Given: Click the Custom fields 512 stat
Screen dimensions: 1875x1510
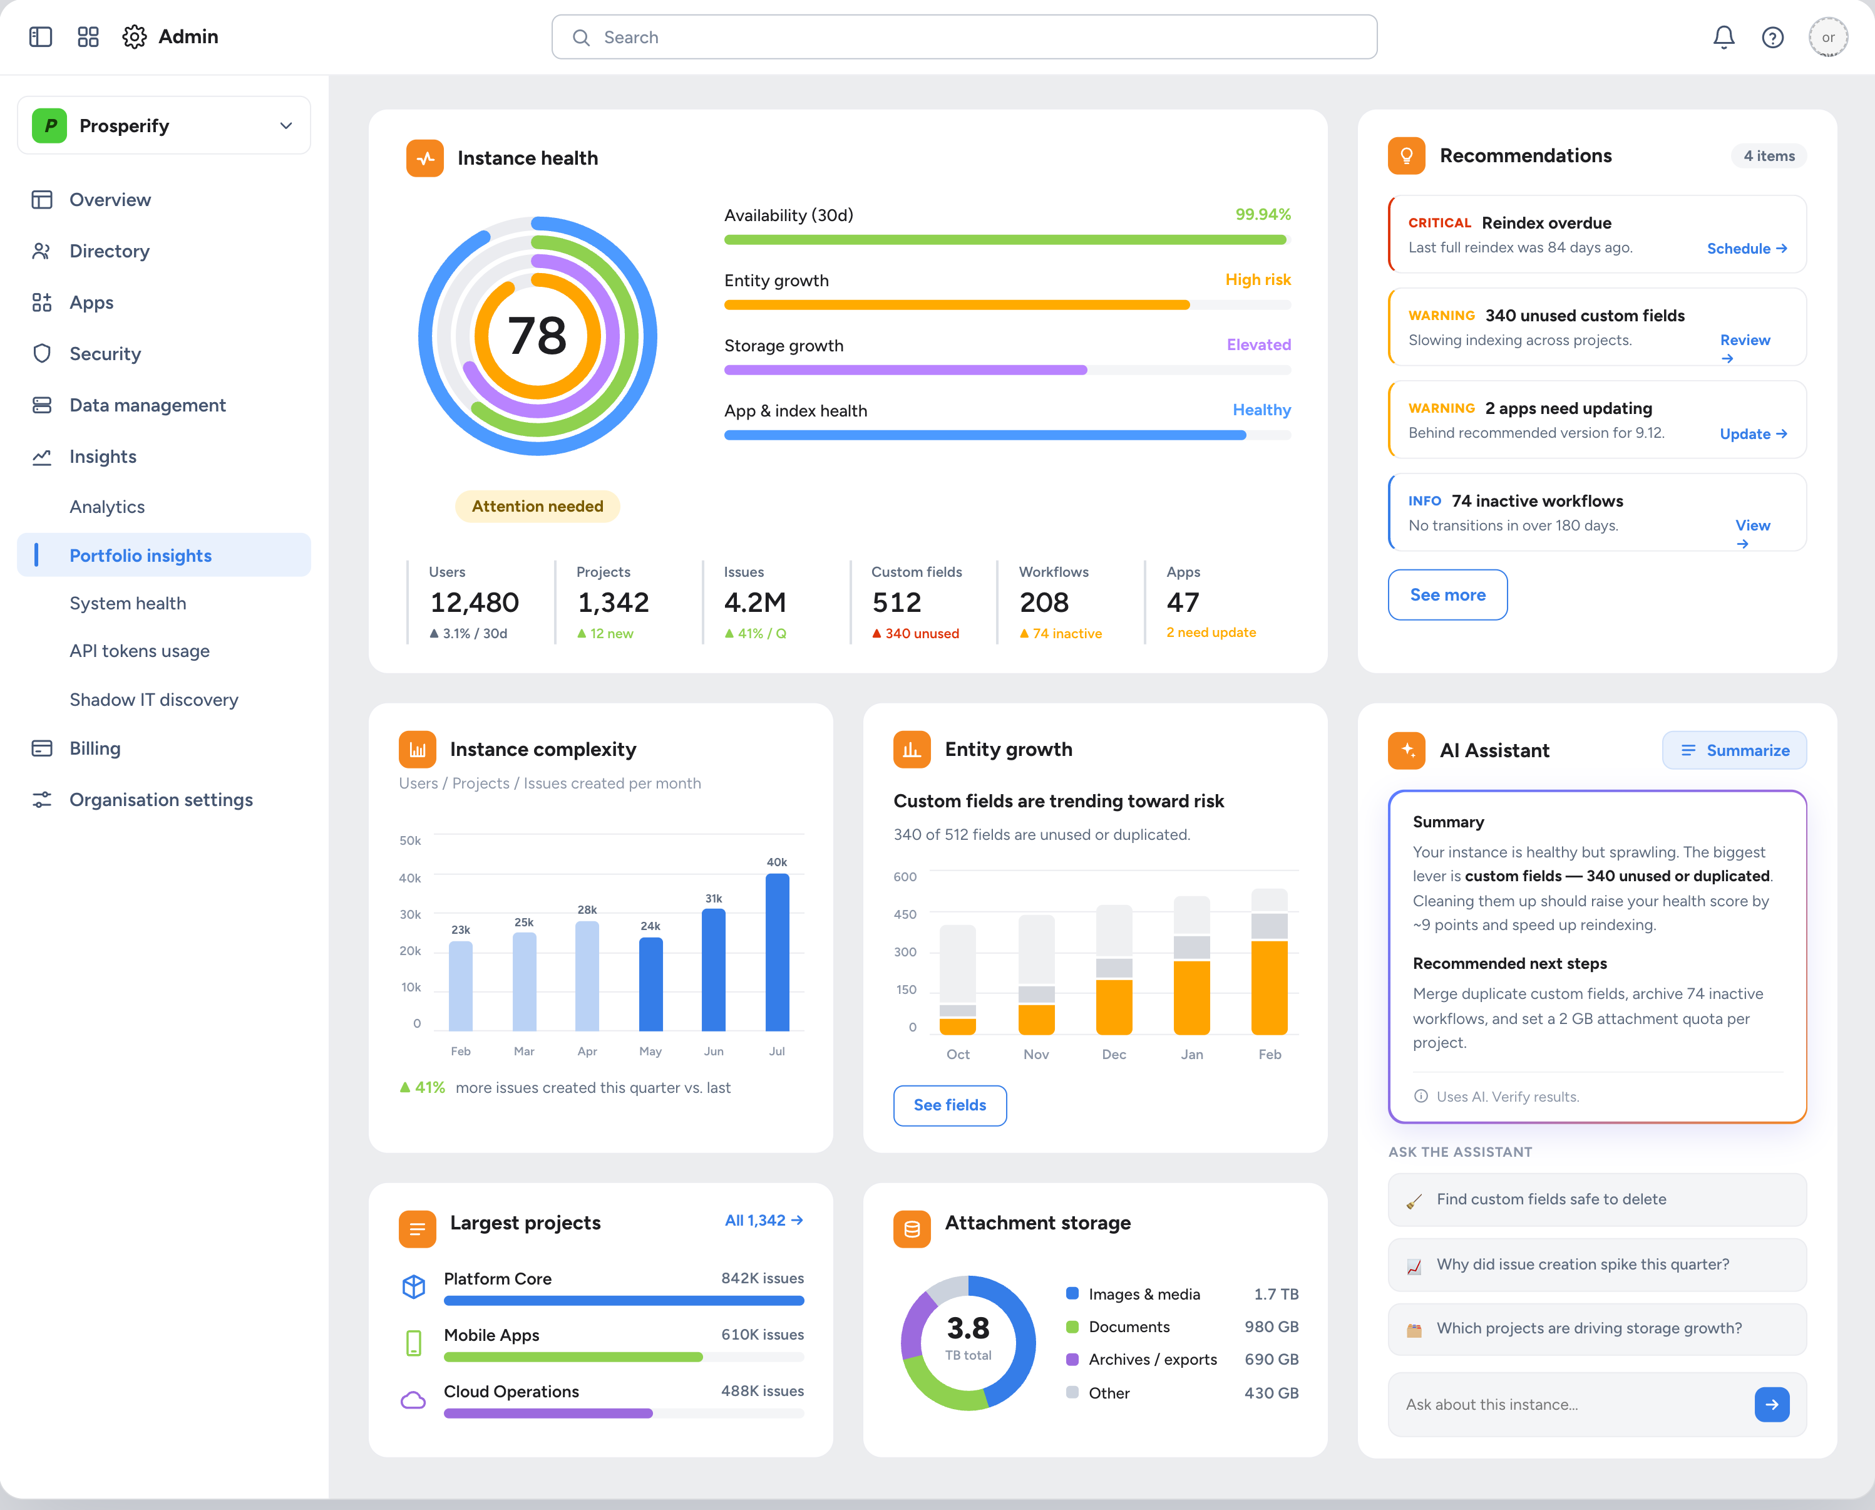Looking at the screenshot, I should click(x=918, y=602).
